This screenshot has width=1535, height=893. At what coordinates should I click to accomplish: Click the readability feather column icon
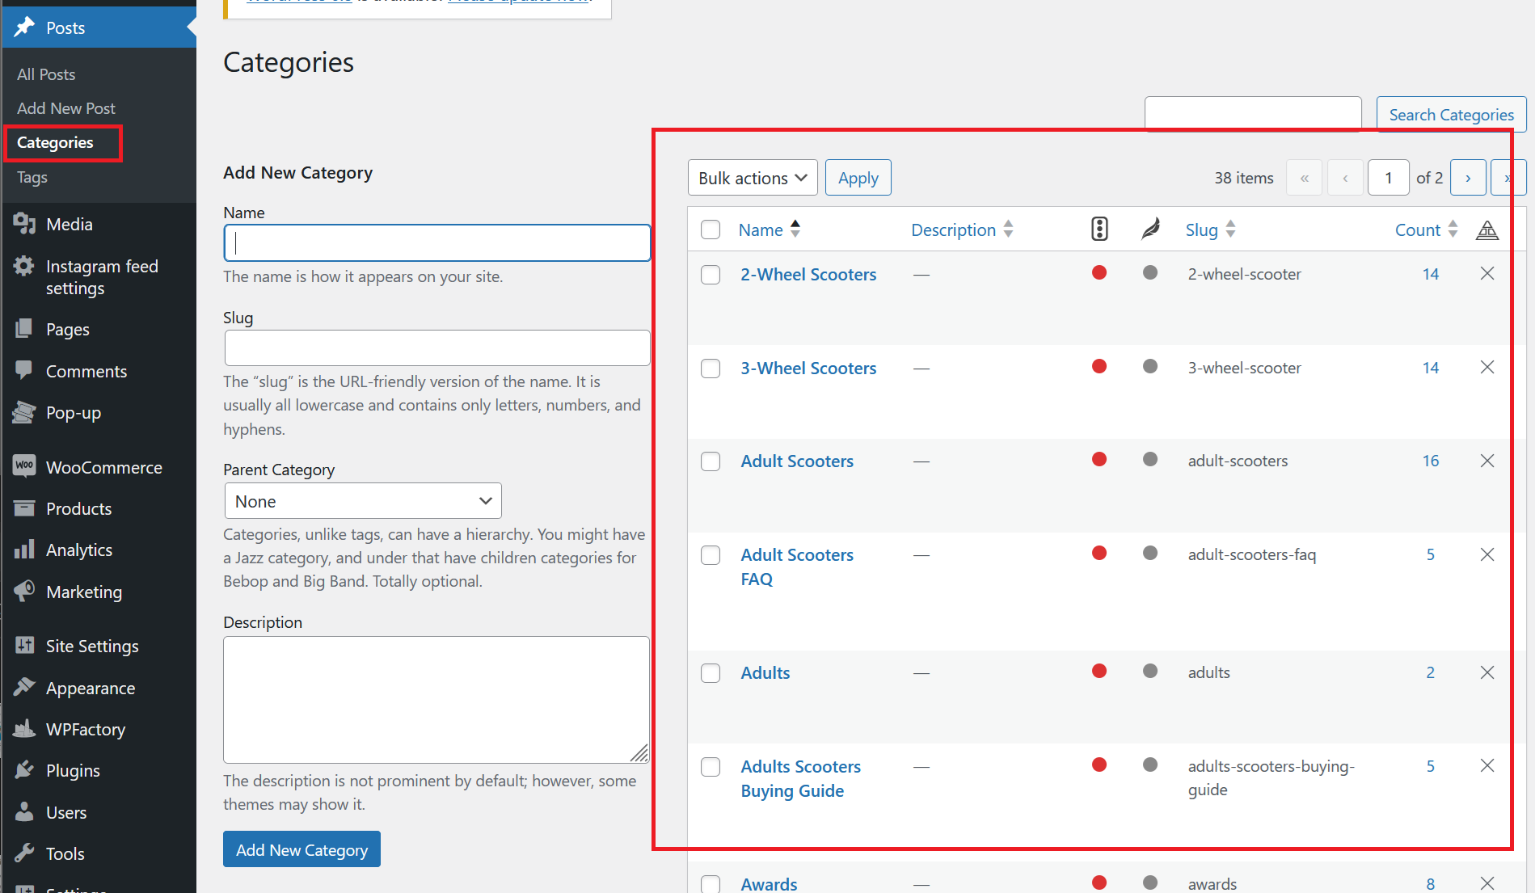(x=1150, y=230)
